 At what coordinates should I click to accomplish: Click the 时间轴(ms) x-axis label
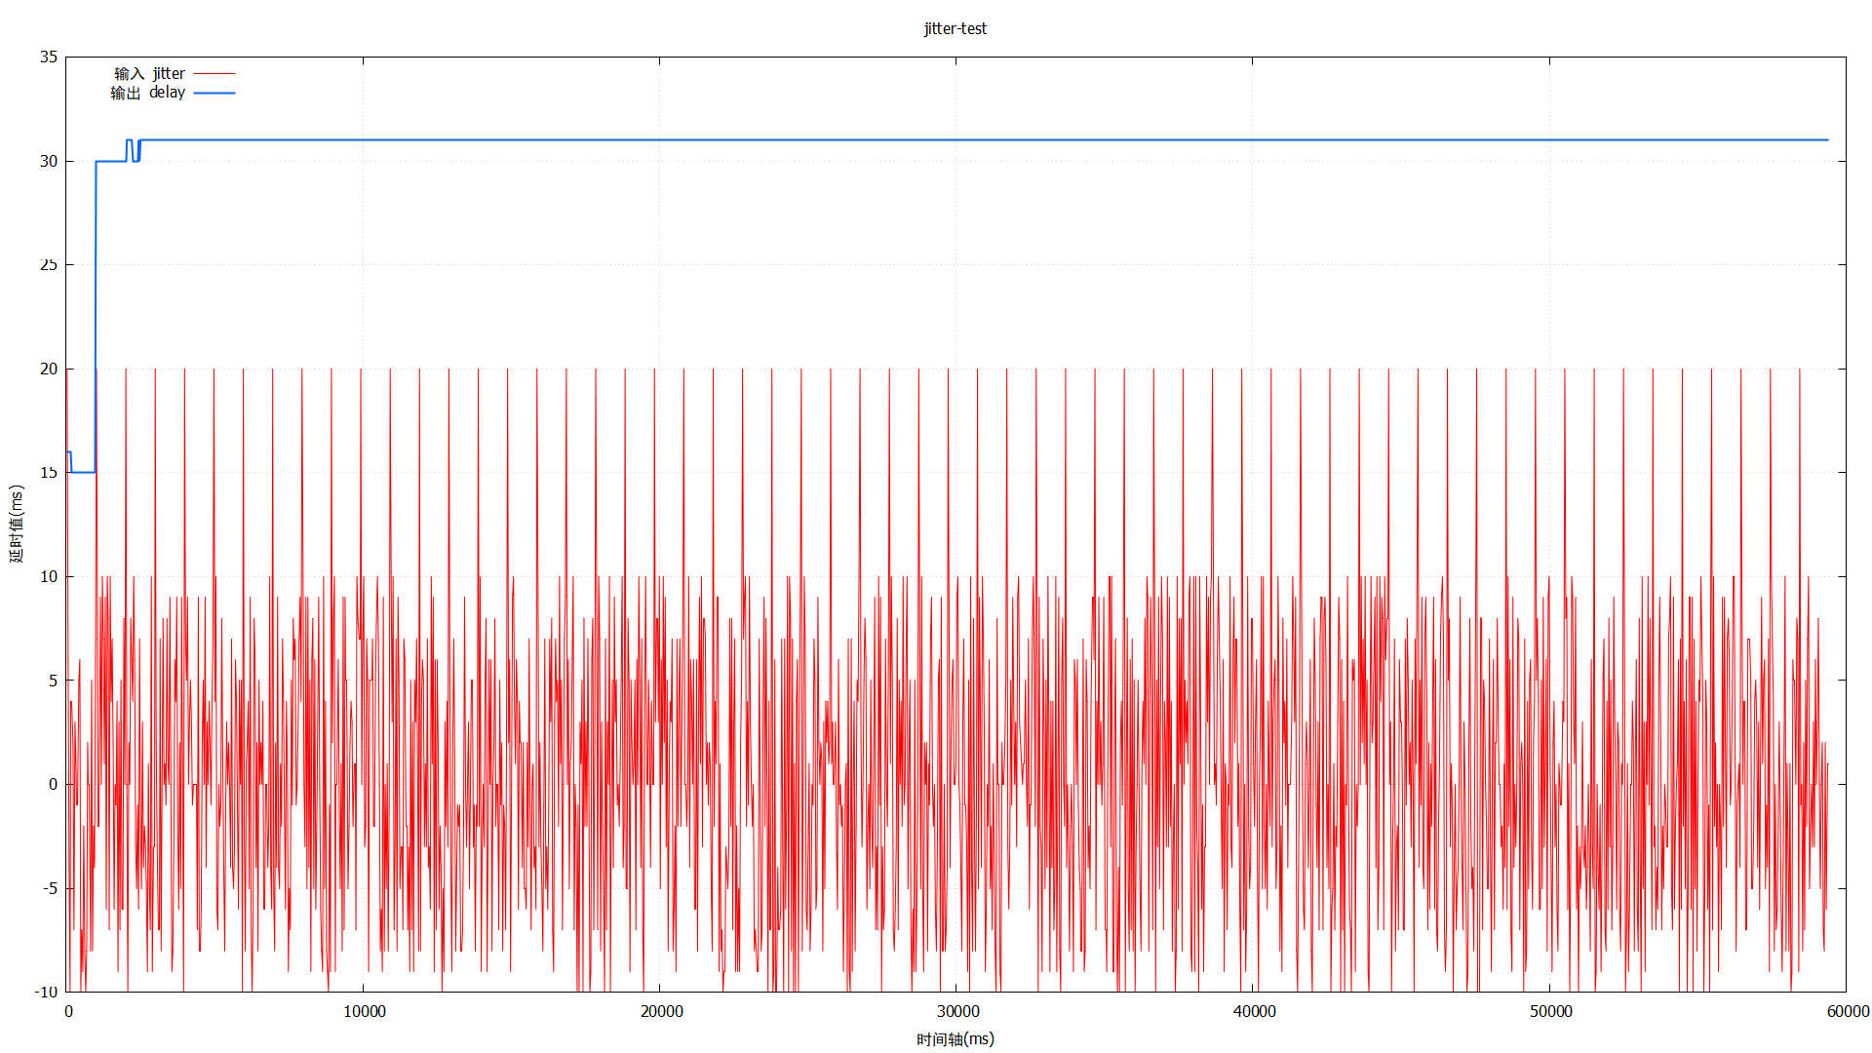[x=955, y=1039]
